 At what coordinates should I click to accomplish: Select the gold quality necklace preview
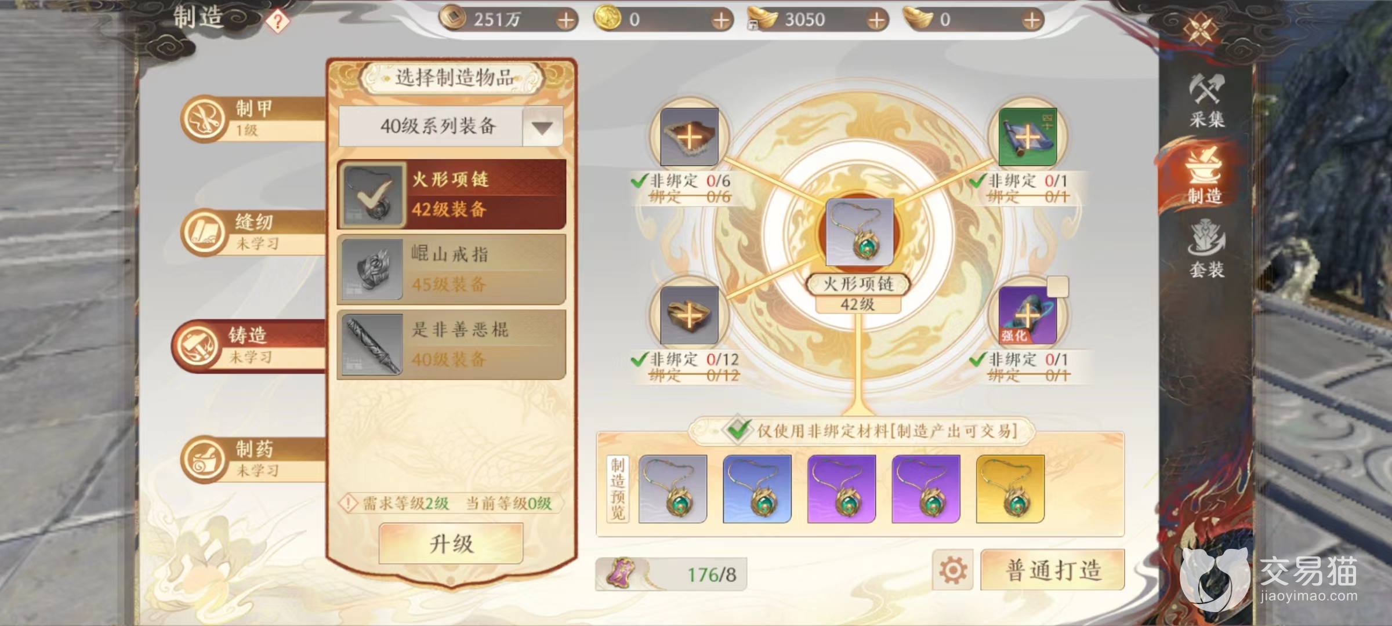(x=1010, y=489)
